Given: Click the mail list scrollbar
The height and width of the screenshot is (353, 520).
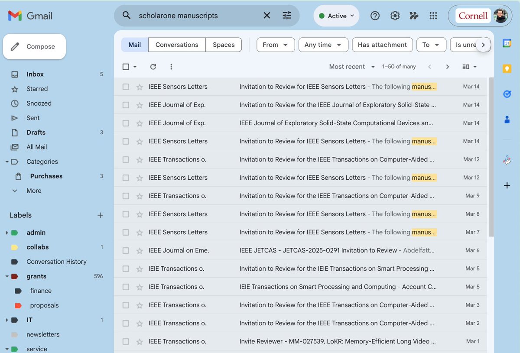Looking at the screenshot, I should [491, 157].
